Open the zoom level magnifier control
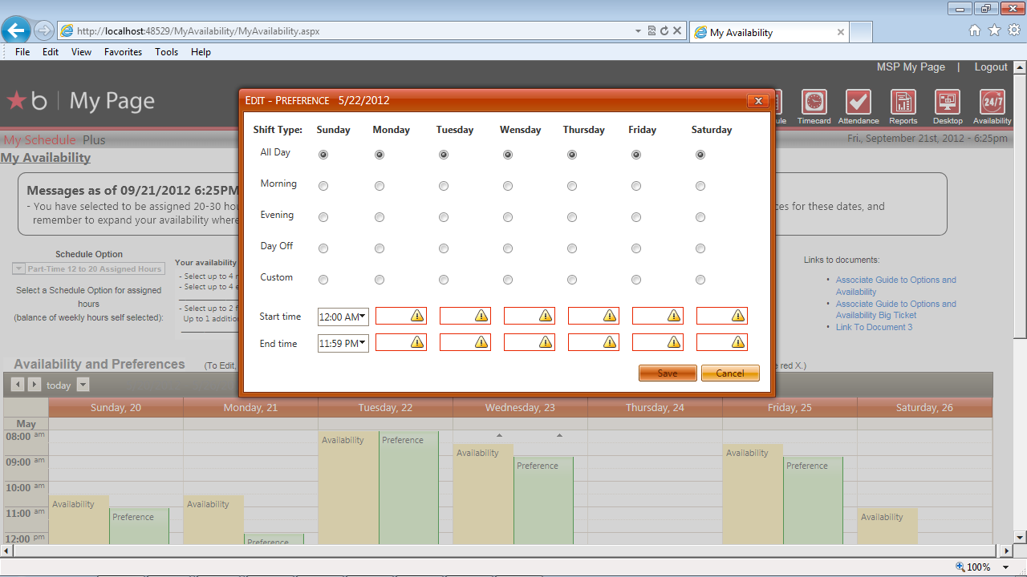The height and width of the screenshot is (577, 1027). (x=960, y=567)
